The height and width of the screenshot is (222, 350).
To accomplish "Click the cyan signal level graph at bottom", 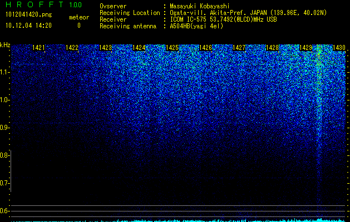I will click(179, 220).
